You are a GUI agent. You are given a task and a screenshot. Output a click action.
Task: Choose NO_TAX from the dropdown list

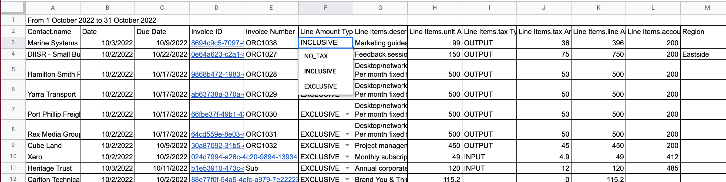325,56
